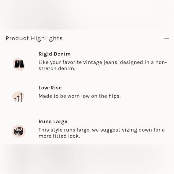Click the sizing down suggestion text
The width and height of the screenshot is (174, 174).
(x=101, y=133)
